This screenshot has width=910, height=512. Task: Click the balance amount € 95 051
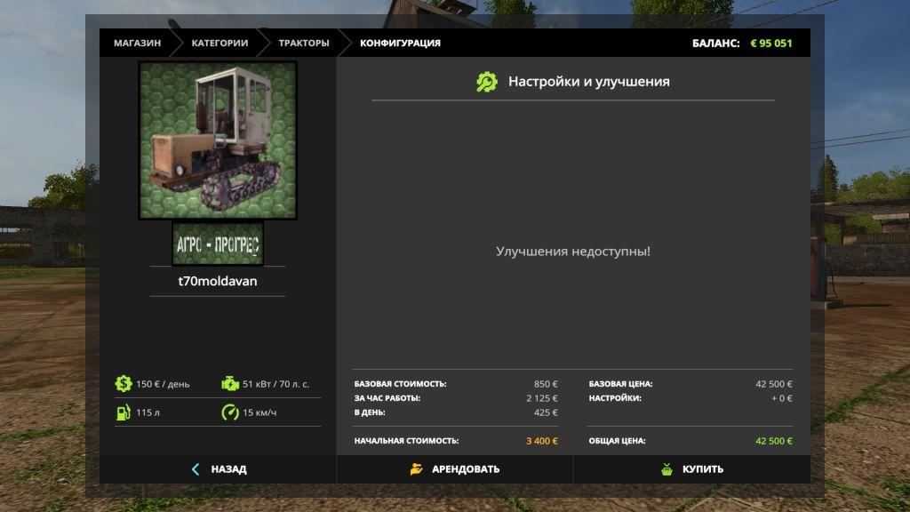(770, 43)
